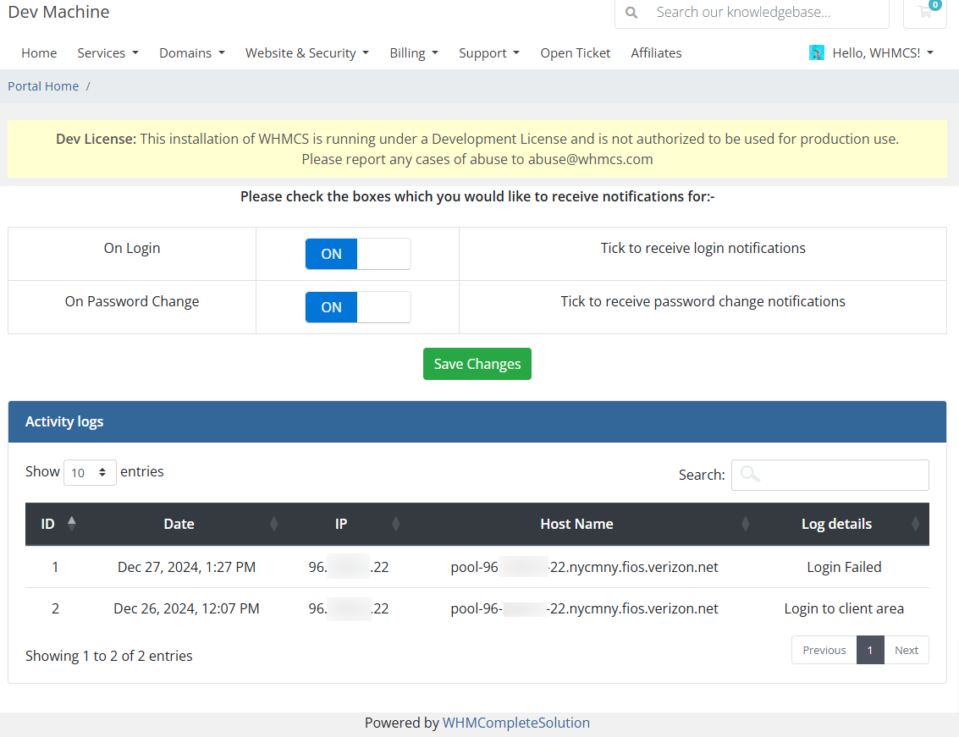Sort by Host Name column sort icon

pos(745,524)
